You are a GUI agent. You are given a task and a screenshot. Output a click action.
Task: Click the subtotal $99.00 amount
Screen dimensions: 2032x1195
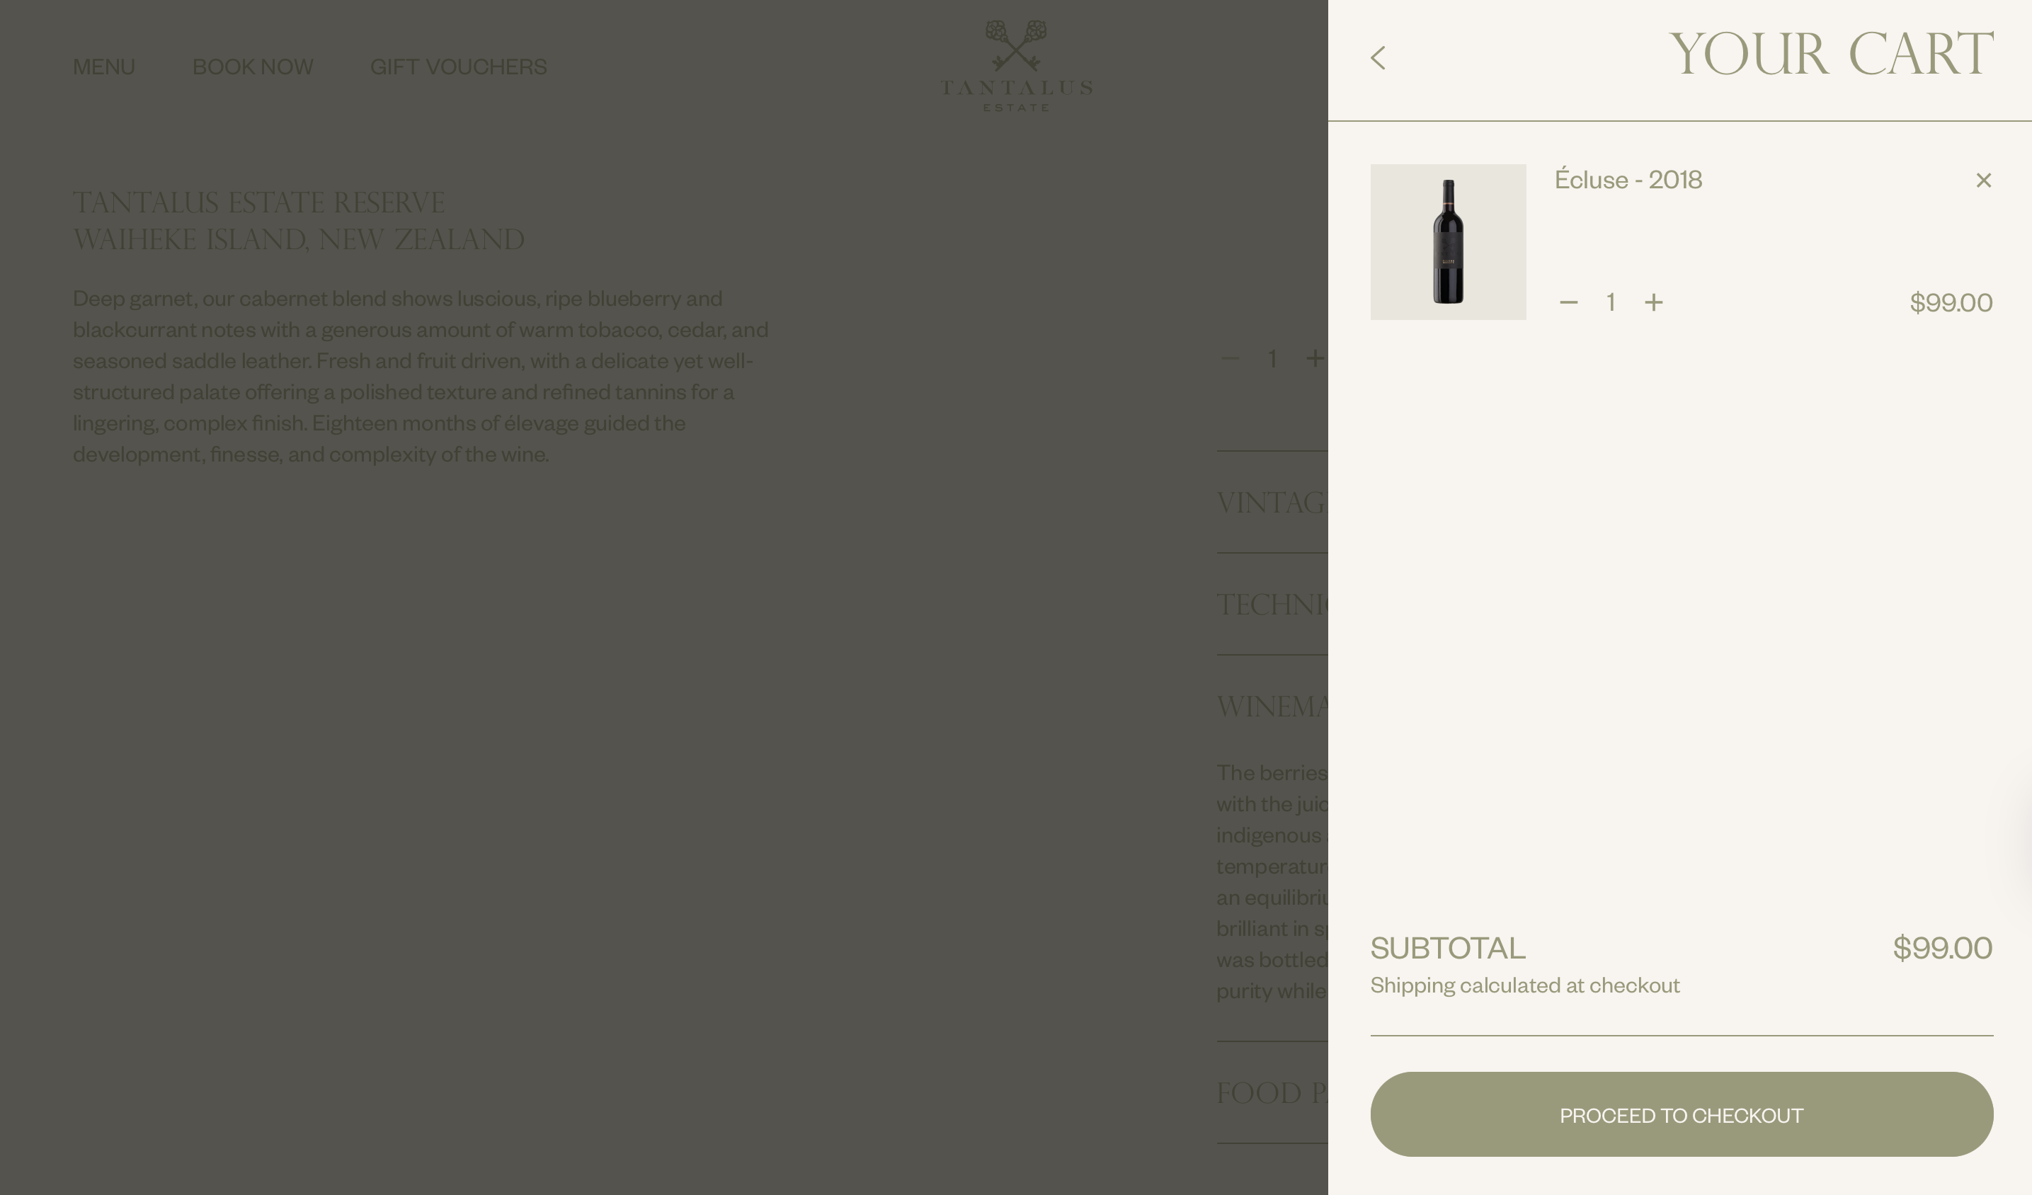coord(1941,948)
